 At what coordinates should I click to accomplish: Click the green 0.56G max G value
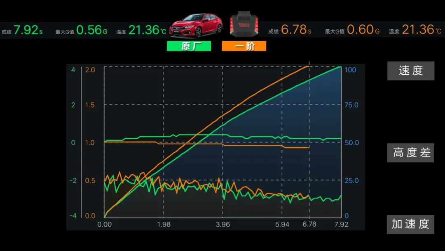(x=91, y=30)
